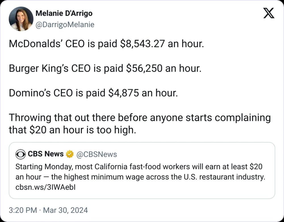Click the Burger King's CEO pay line
This screenshot has width=284, height=222.
pos(105,69)
